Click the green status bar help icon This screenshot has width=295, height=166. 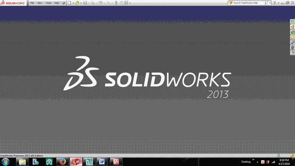[278, 155]
